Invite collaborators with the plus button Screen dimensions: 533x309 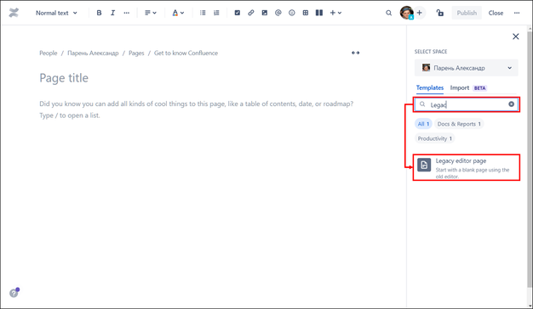(420, 13)
